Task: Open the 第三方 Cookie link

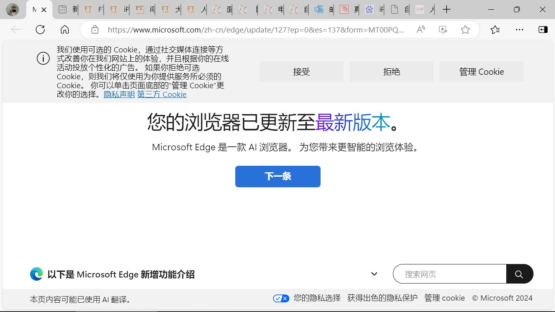Action: [162, 94]
